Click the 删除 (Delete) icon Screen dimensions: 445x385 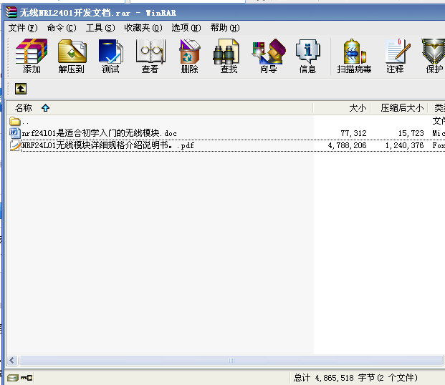tap(190, 56)
